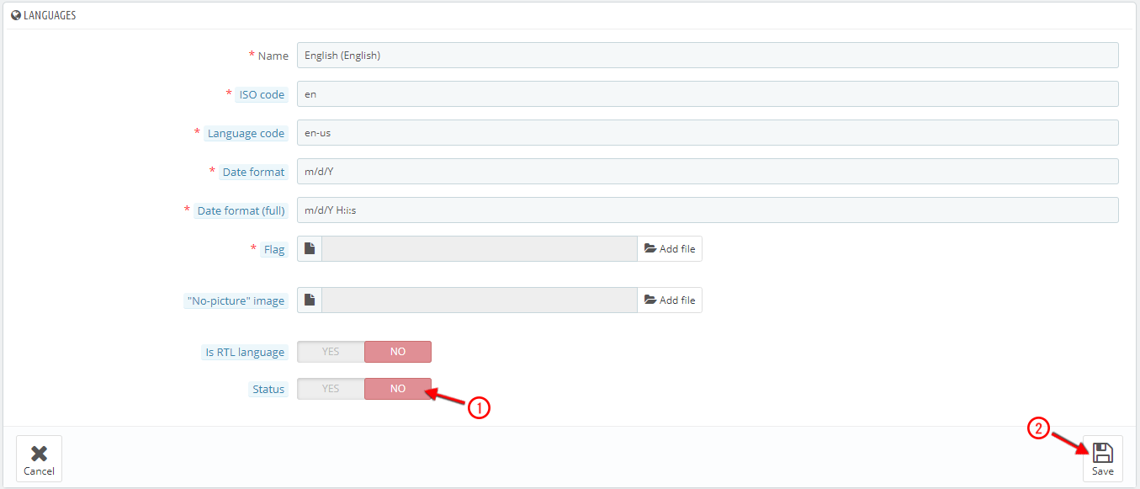The width and height of the screenshot is (1140, 489).
Task: Select NO for Status
Action: pyautogui.click(x=398, y=389)
